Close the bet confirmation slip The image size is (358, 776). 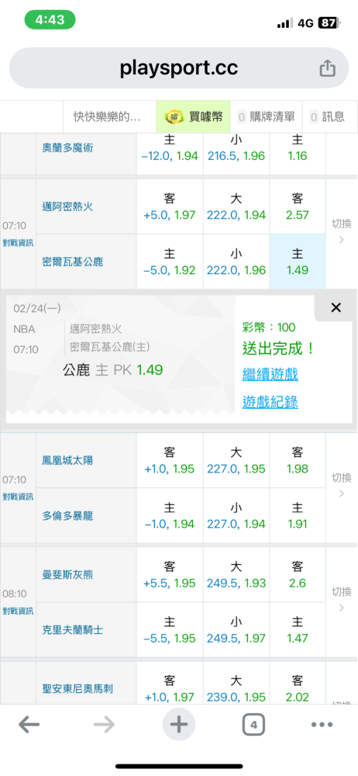click(336, 308)
